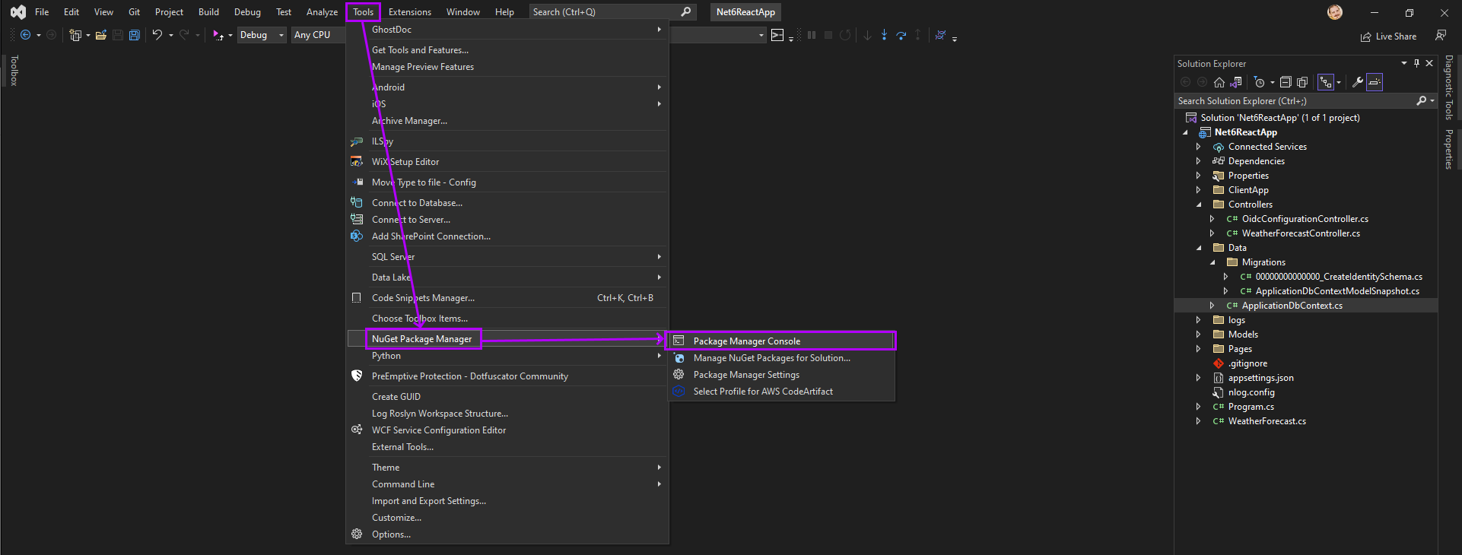Click the Step Over debug arrow
The image size is (1462, 555).
click(x=901, y=35)
